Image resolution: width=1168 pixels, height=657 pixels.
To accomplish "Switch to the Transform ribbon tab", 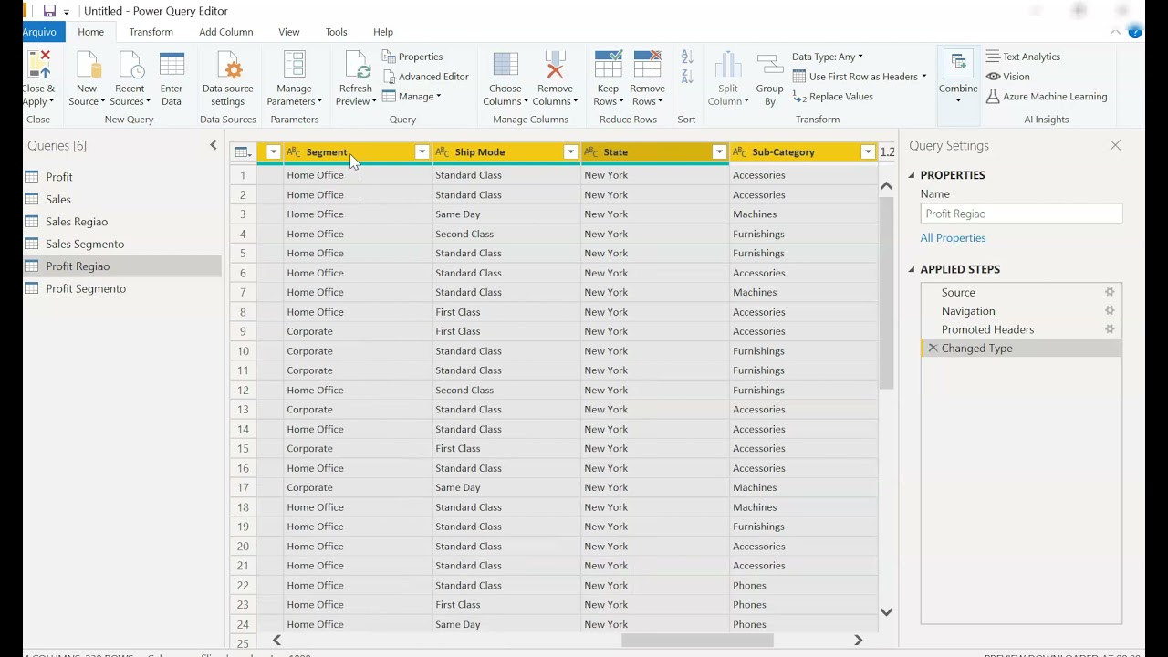I will pos(151,32).
